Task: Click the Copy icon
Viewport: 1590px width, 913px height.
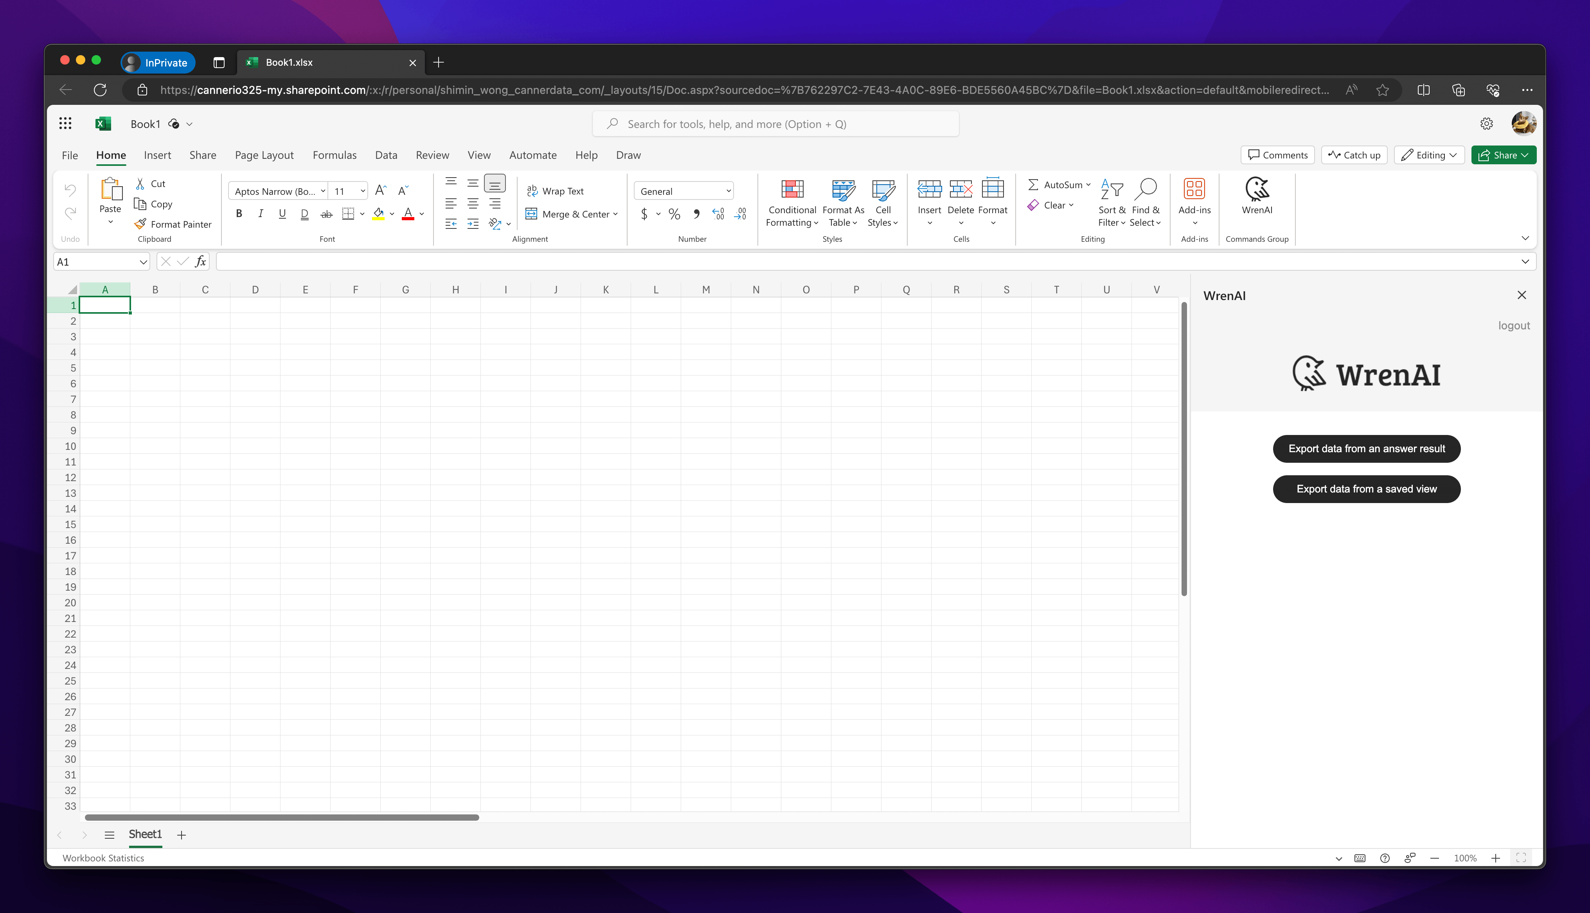Action: [140, 204]
